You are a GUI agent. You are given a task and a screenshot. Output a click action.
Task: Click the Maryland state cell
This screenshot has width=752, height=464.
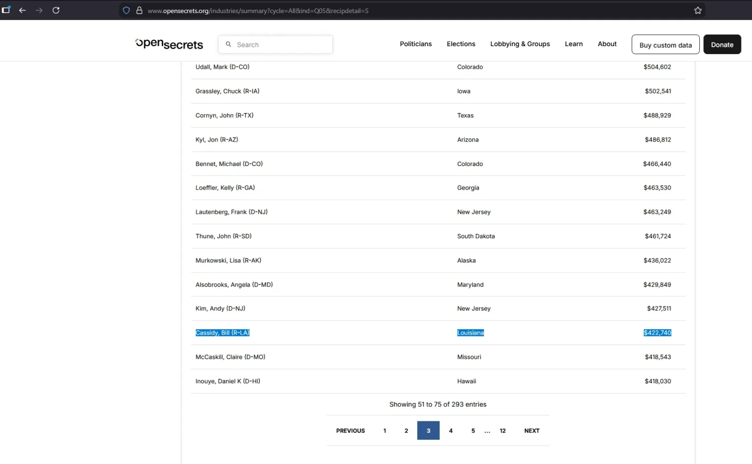470,285
